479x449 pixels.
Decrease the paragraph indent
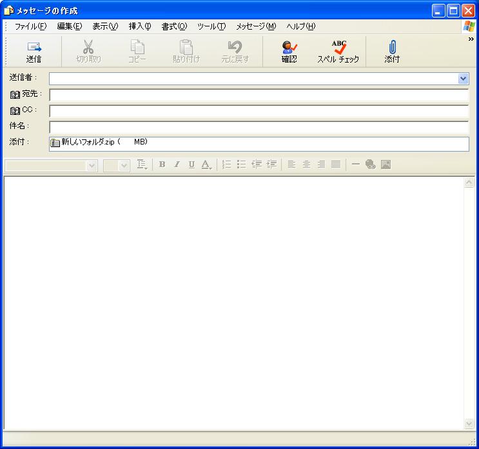(x=257, y=165)
